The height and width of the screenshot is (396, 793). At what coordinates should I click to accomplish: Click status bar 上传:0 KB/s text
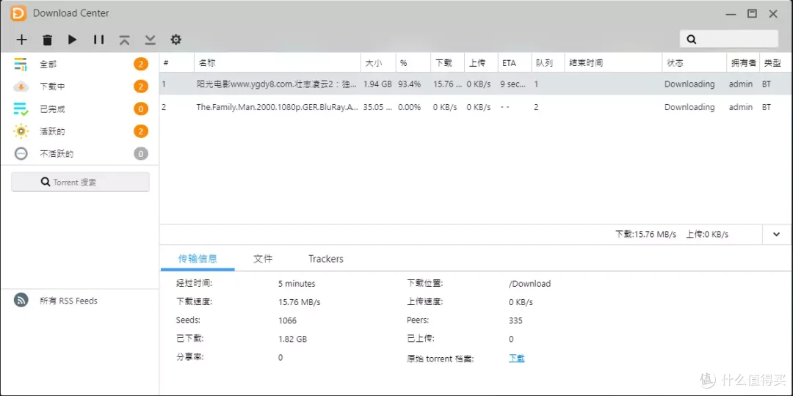707,235
